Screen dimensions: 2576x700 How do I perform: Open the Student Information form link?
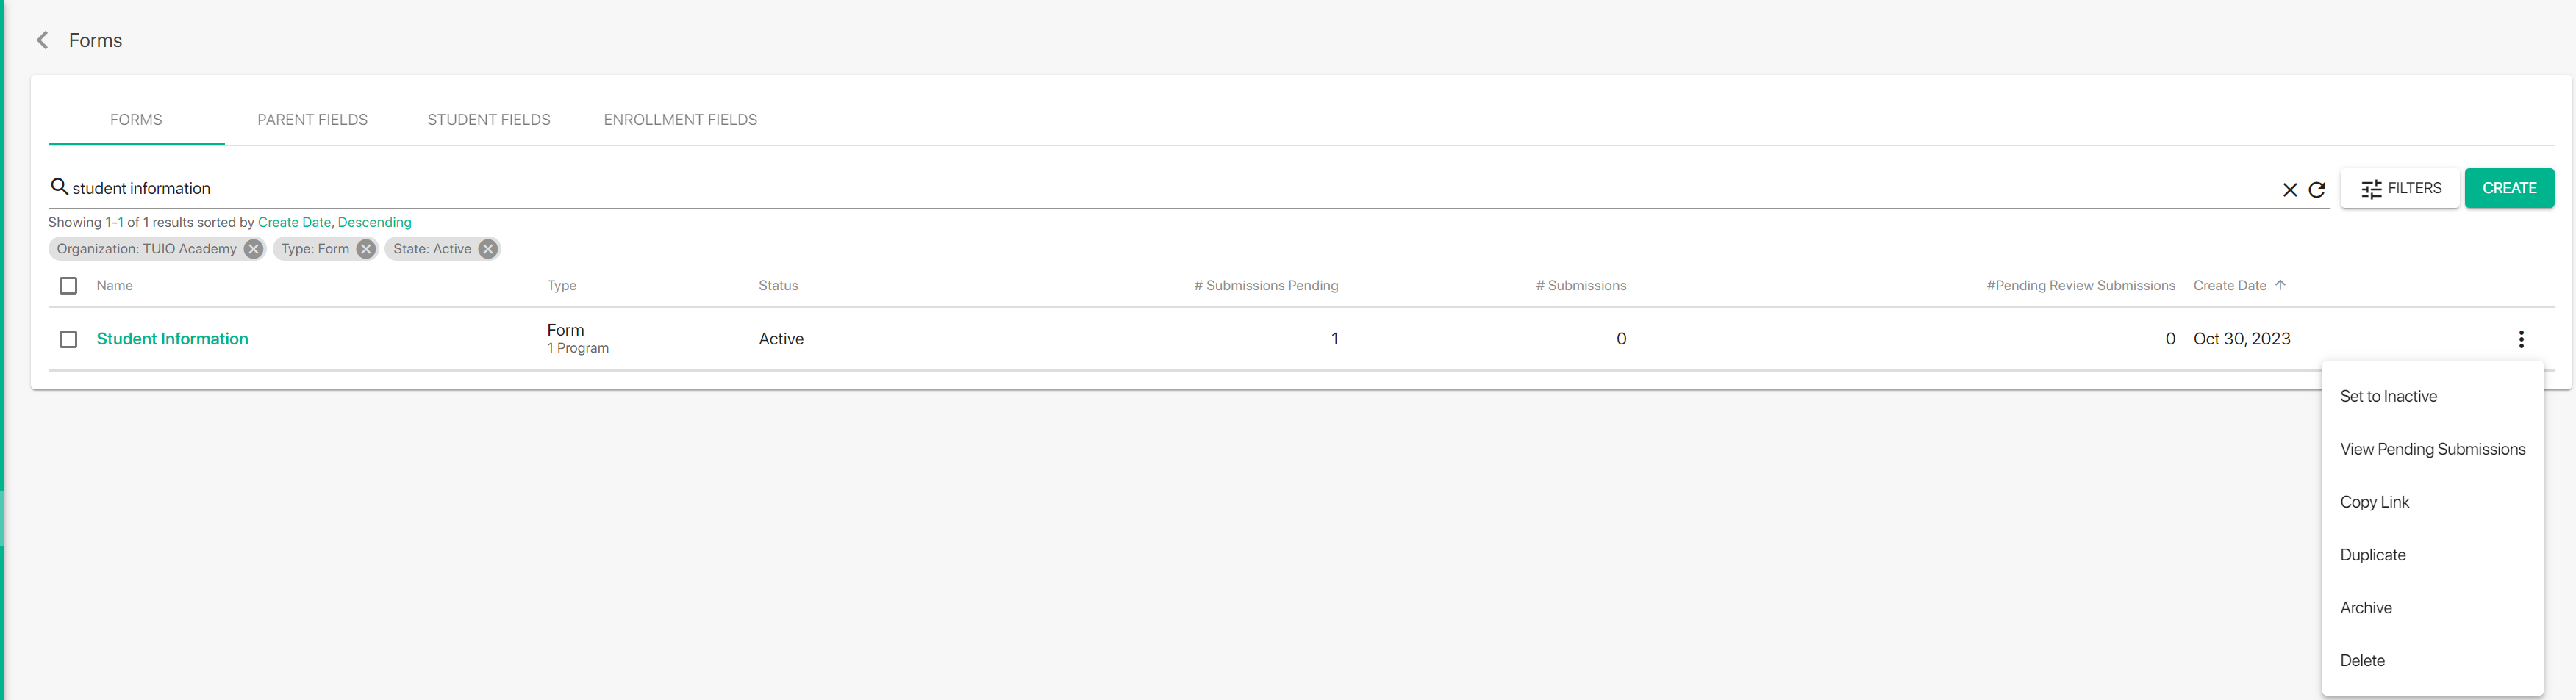click(x=172, y=339)
